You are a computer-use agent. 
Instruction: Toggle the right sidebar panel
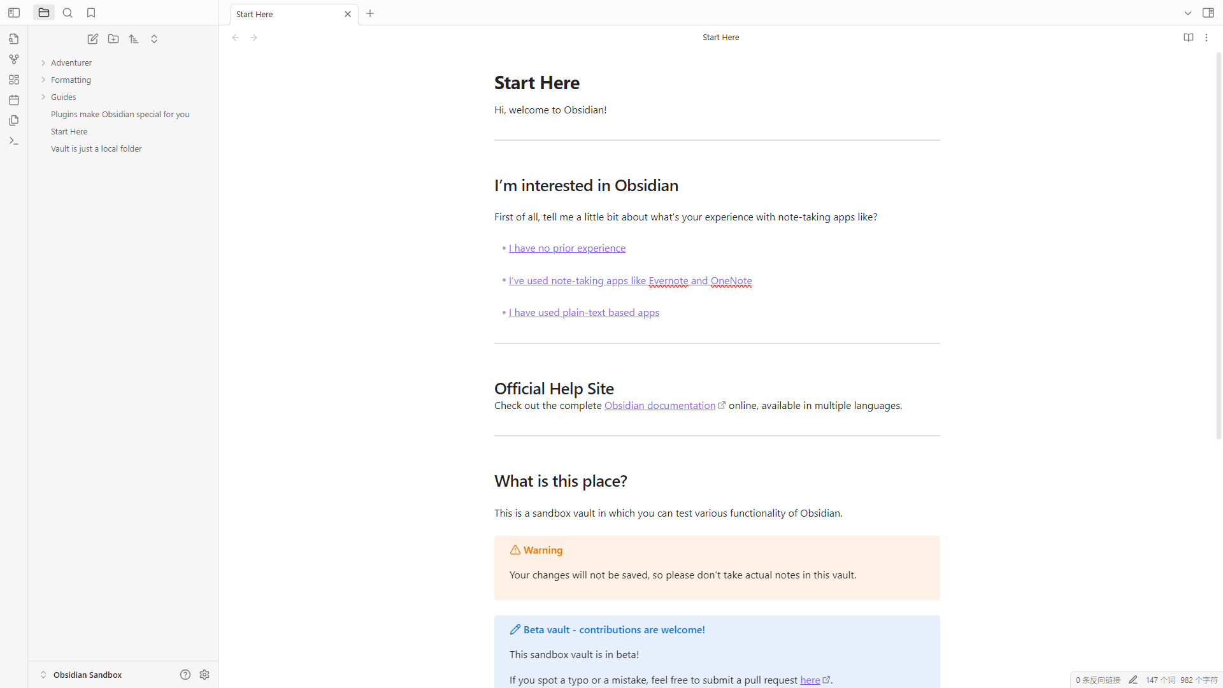pyautogui.click(x=1208, y=13)
